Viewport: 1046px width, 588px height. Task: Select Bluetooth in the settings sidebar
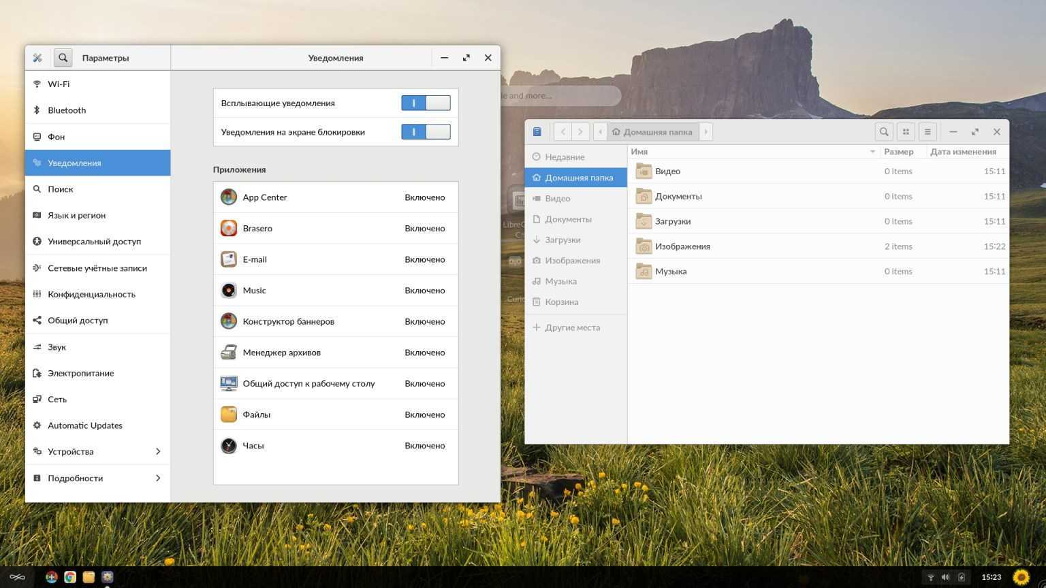(67, 110)
